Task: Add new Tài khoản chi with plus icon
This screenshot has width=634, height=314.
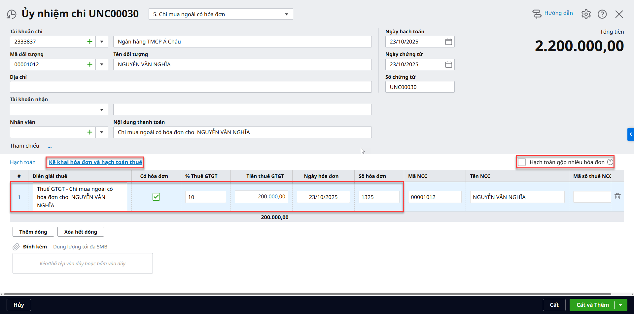Action: click(x=89, y=42)
